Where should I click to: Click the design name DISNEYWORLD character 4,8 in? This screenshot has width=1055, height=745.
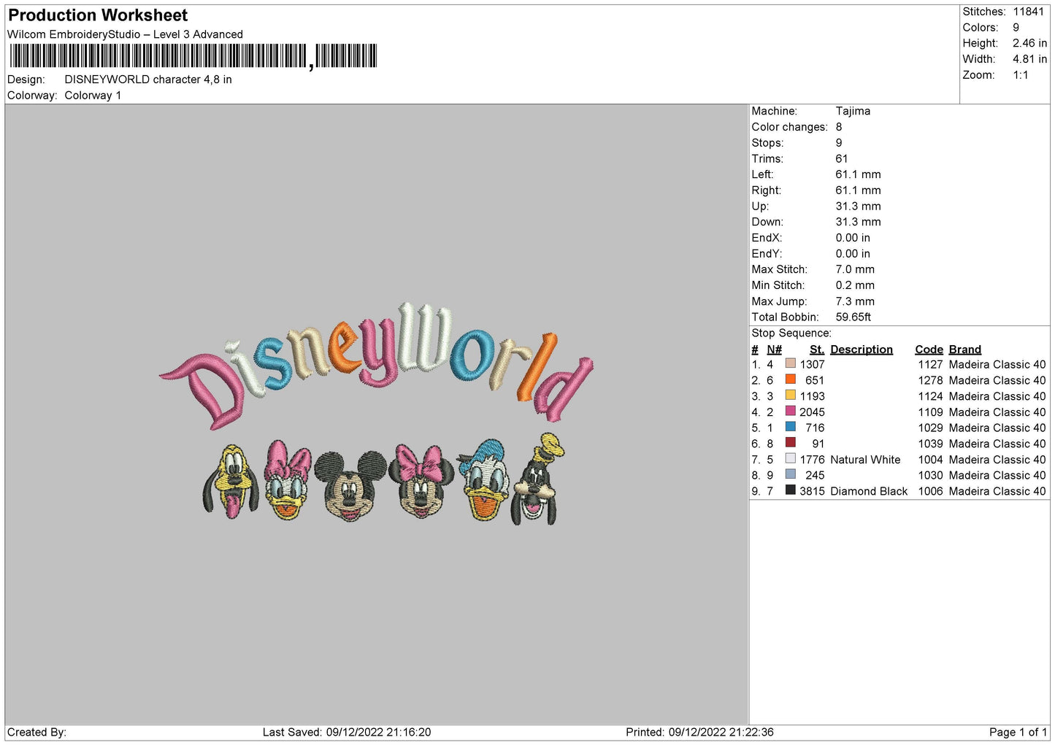[148, 80]
